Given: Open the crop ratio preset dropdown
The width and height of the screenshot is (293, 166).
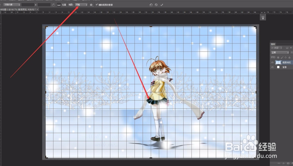Looking at the screenshot, I should 12,5.
